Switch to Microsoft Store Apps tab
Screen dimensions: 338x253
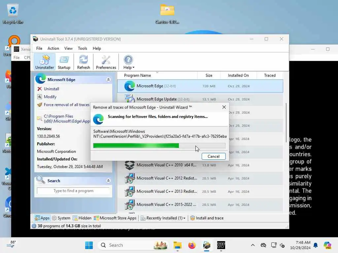(x=115, y=218)
